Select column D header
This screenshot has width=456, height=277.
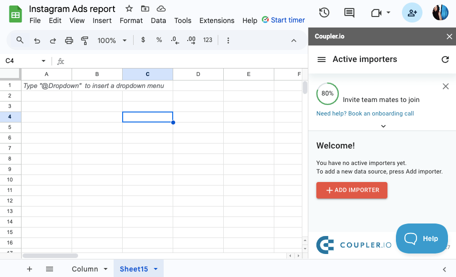198,74
